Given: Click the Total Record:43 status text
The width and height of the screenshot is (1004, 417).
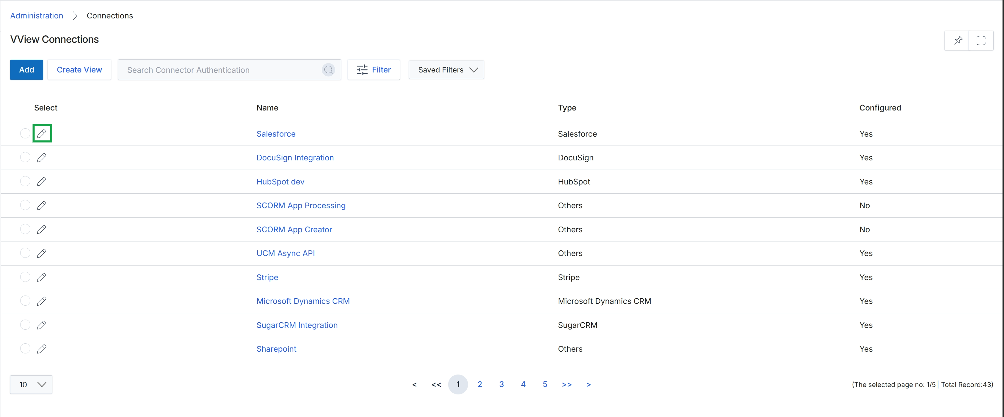Looking at the screenshot, I should click(x=967, y=385).
